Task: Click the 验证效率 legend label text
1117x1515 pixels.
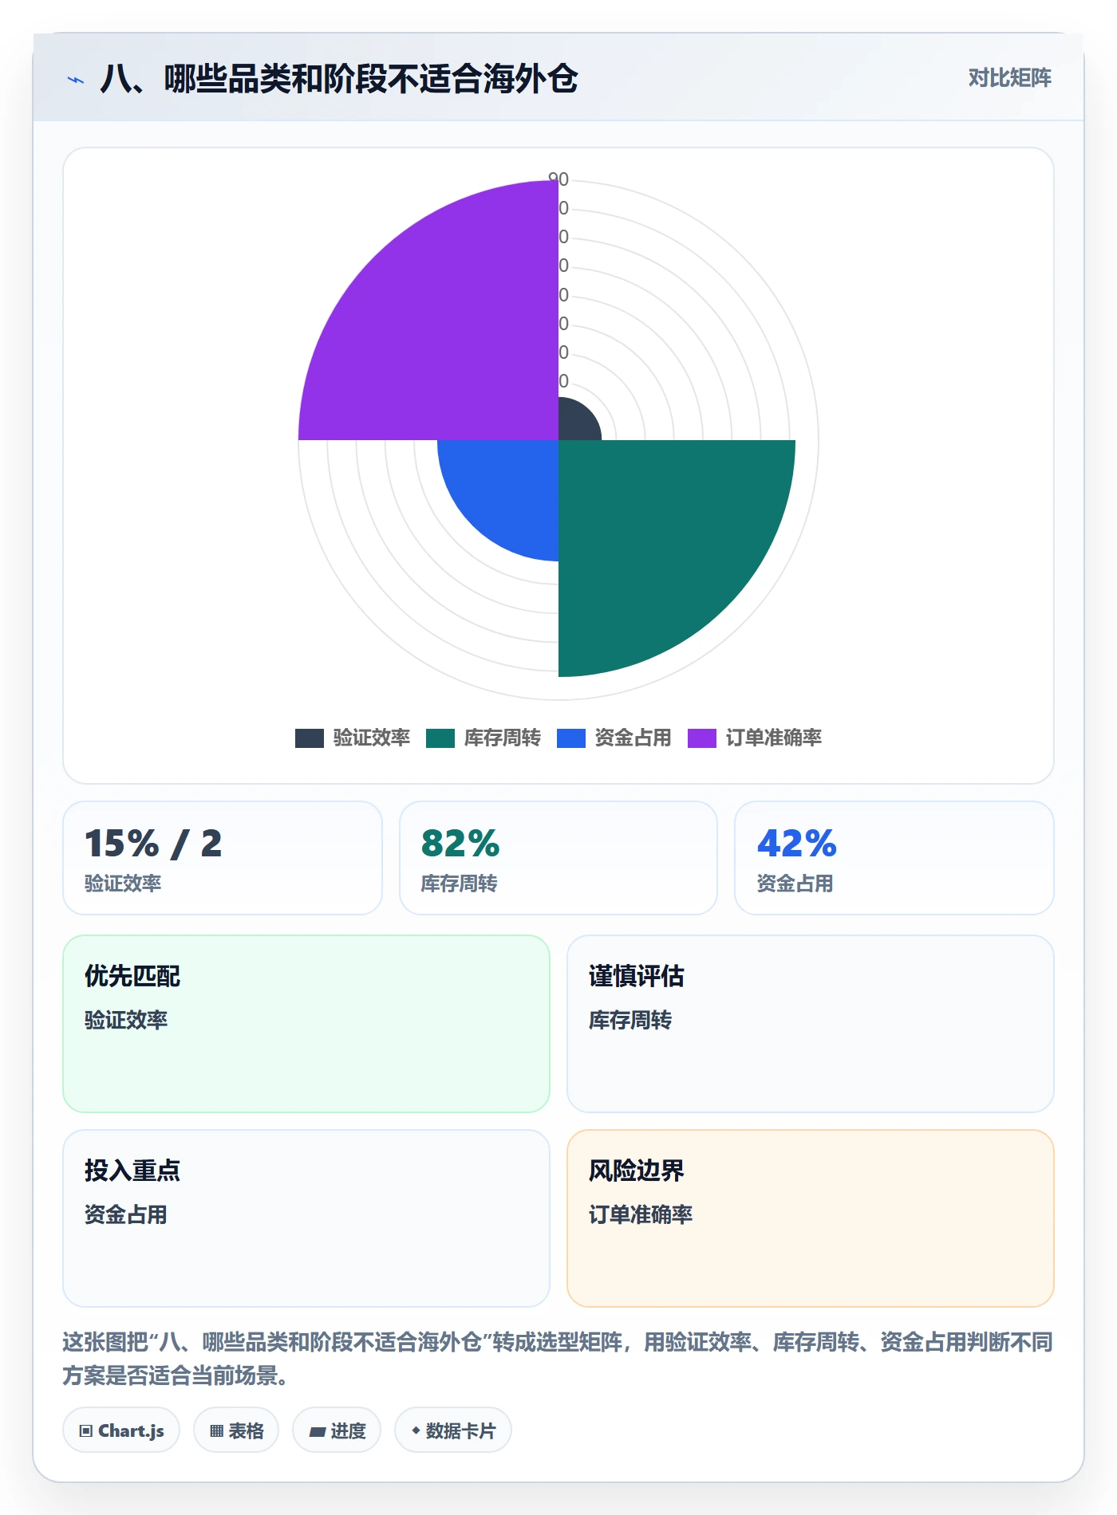Action: click(372, 738)
